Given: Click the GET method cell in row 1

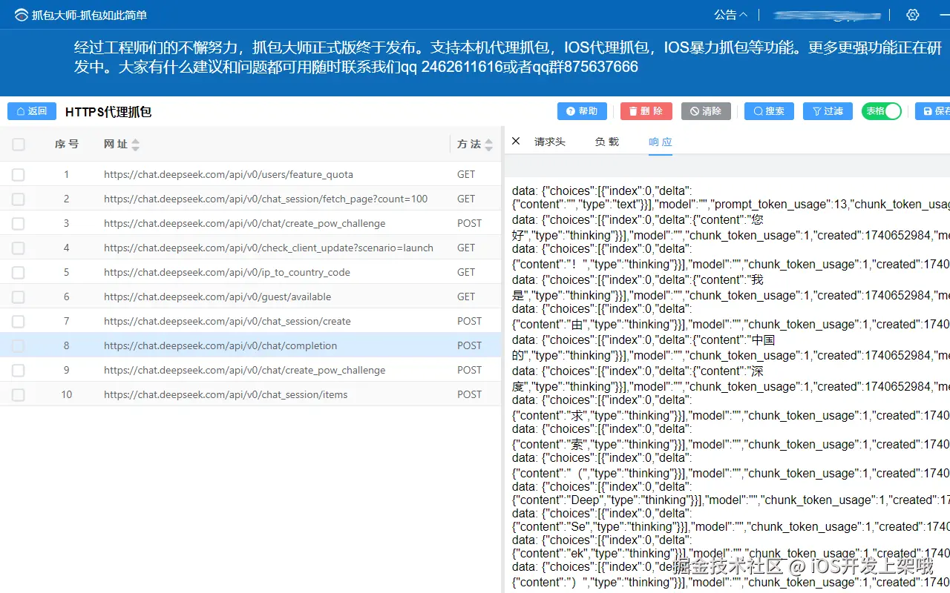Looking at the screenshot, I should click(x=466, y=174).
